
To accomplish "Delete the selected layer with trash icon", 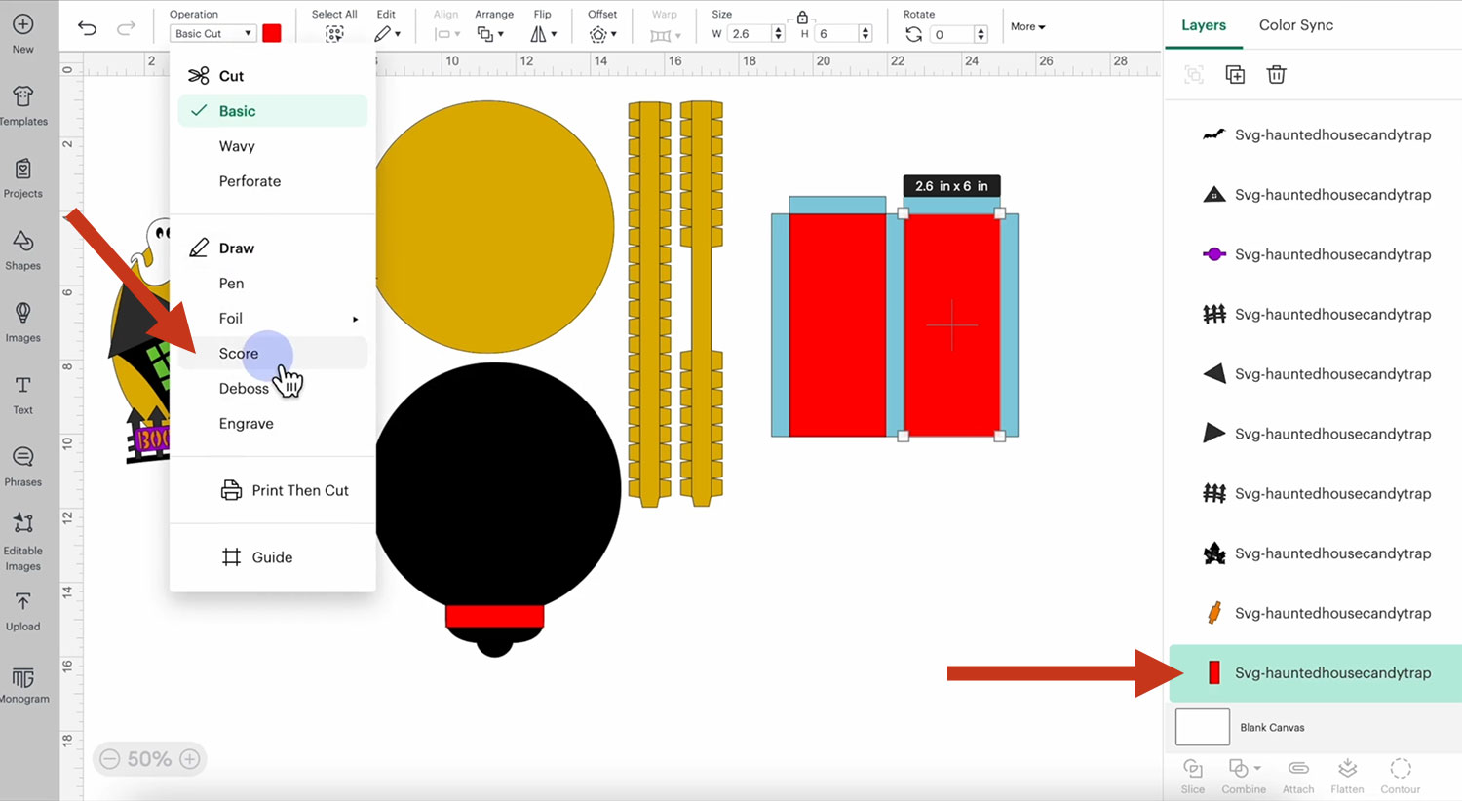I will tap(1276, 75).
